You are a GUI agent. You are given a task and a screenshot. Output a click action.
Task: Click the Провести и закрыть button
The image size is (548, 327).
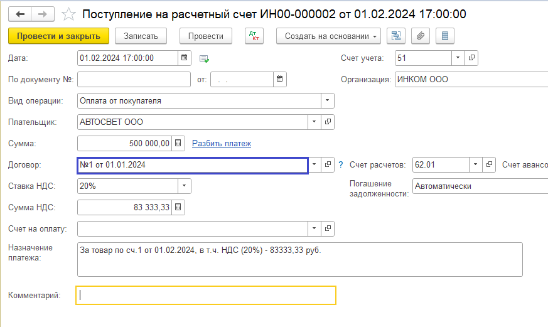[x=59, y=36]
